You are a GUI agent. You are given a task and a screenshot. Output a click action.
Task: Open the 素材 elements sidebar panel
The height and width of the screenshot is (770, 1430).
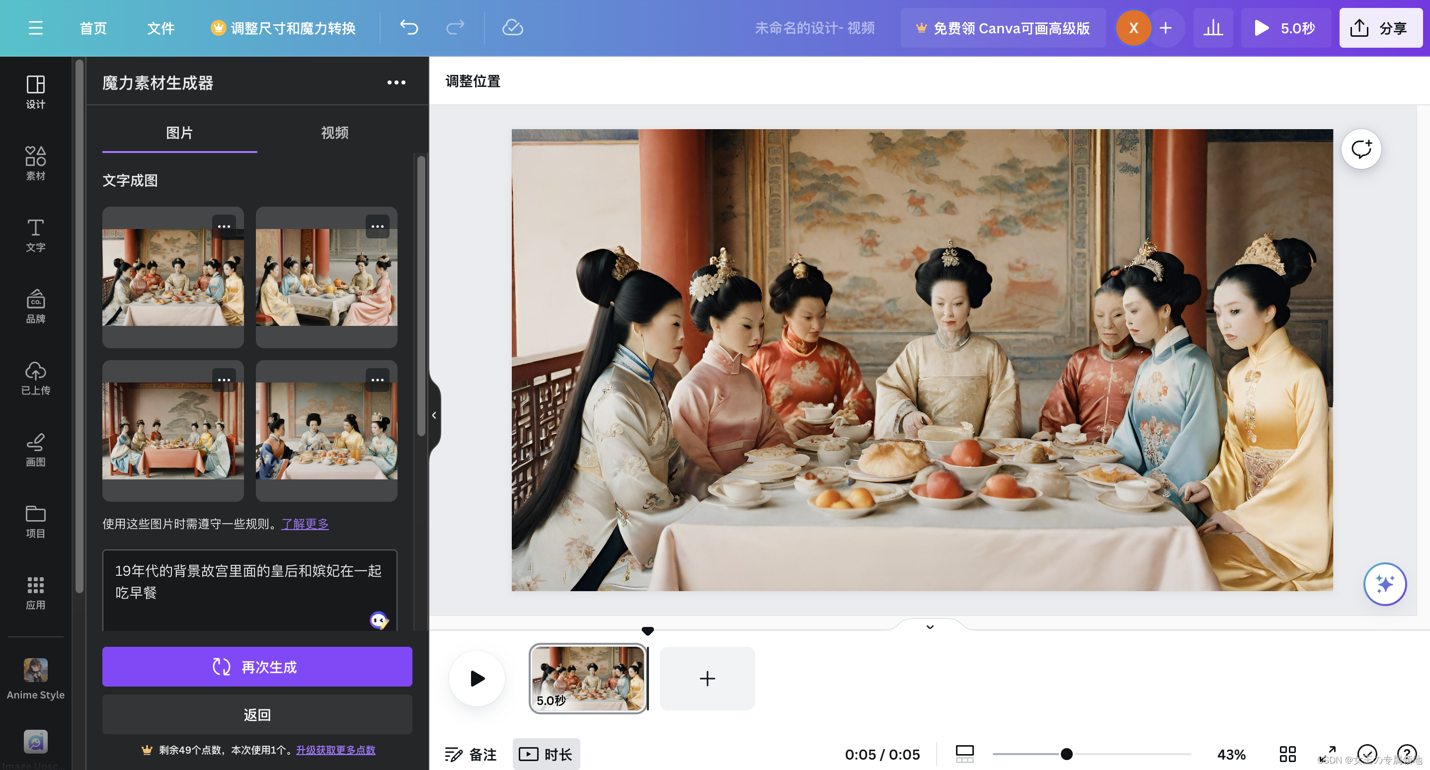[x=36, y=163]
